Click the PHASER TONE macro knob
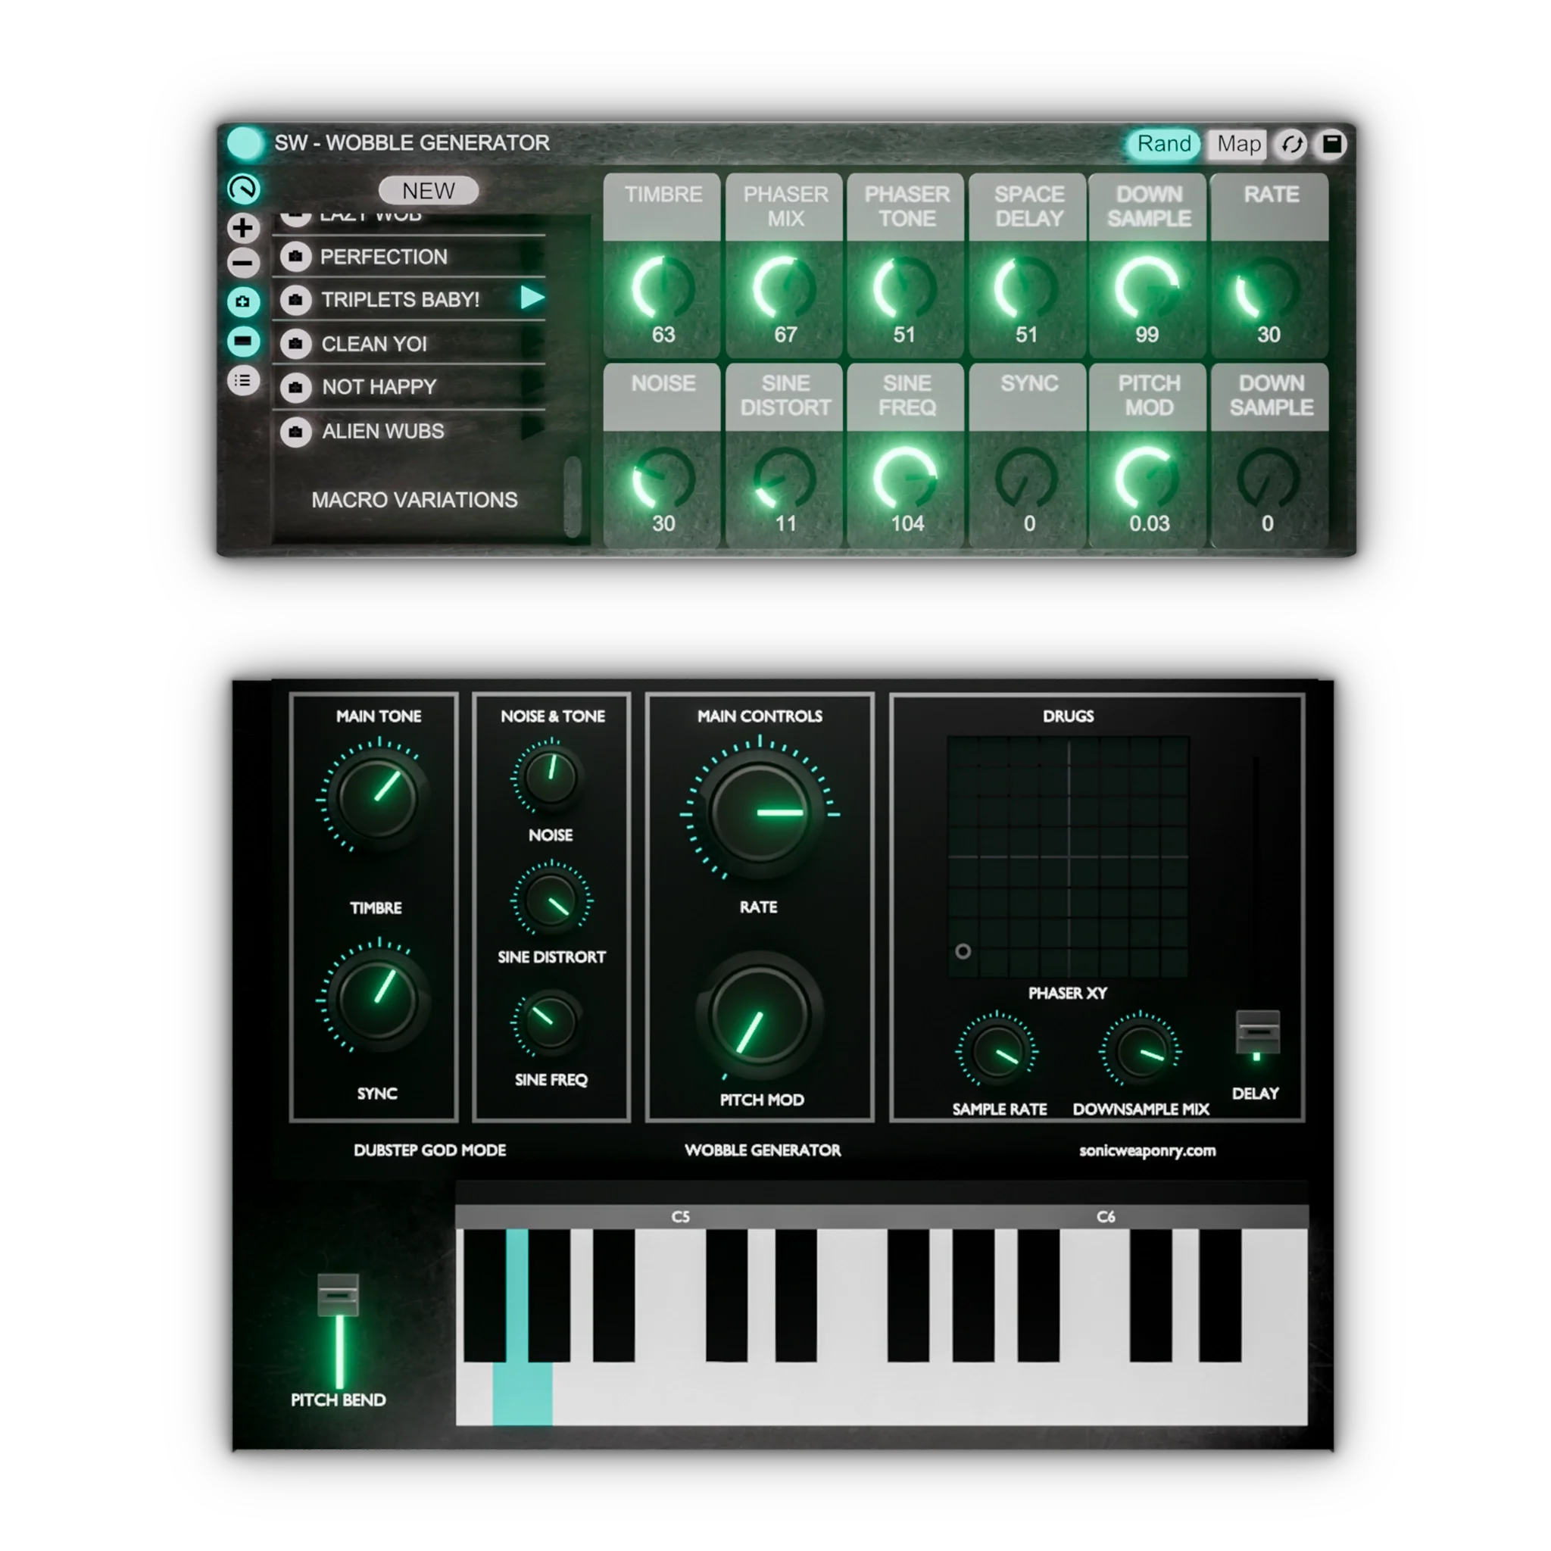The height and width of the screenshot is (1551, 1551). click(905, 287)
